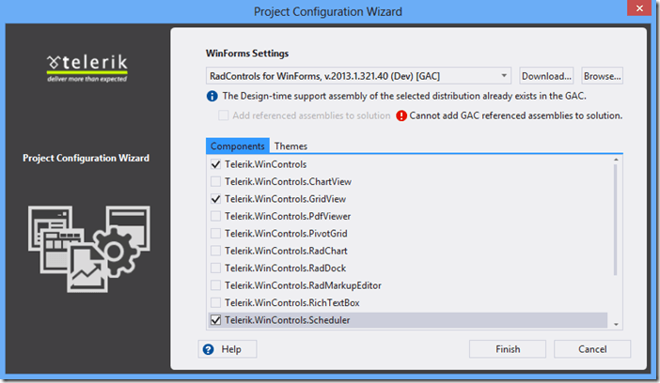
Task: Uncheck Telerik.WinControls checkbox
Action: [x=215, y=164]
